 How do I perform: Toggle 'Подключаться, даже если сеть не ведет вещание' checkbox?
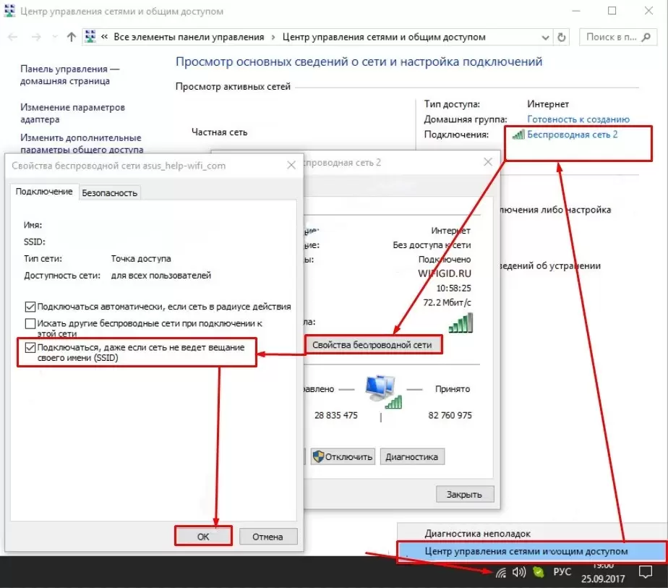pos(30,348)
